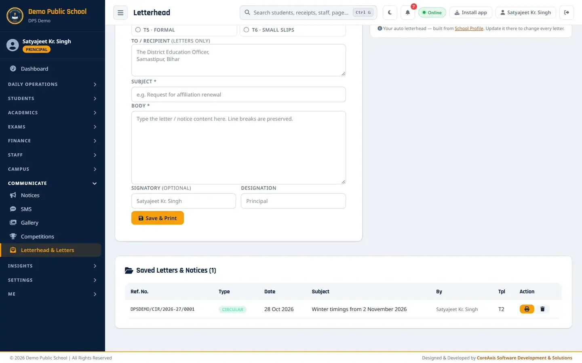Screen dimensions: 582x363
Task: Click the To / Recipient text area
Action: pyautogui.click(x=238, y=60)
